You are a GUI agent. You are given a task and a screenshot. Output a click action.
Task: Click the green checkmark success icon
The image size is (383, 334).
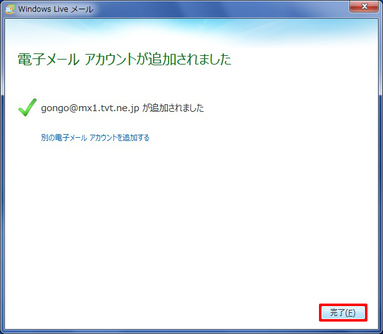27,107
